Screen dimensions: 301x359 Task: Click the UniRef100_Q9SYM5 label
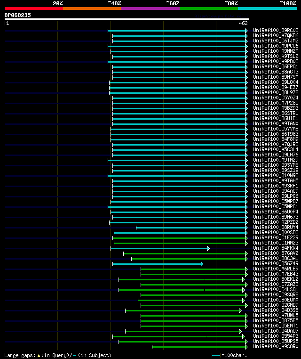pos(276,165)
